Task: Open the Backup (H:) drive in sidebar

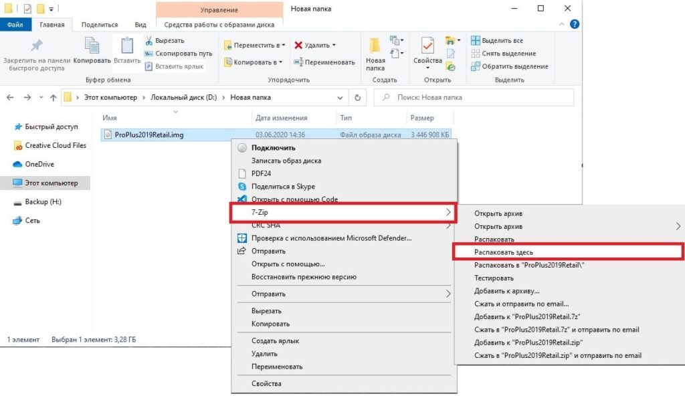Action: (x=37, y=202)
